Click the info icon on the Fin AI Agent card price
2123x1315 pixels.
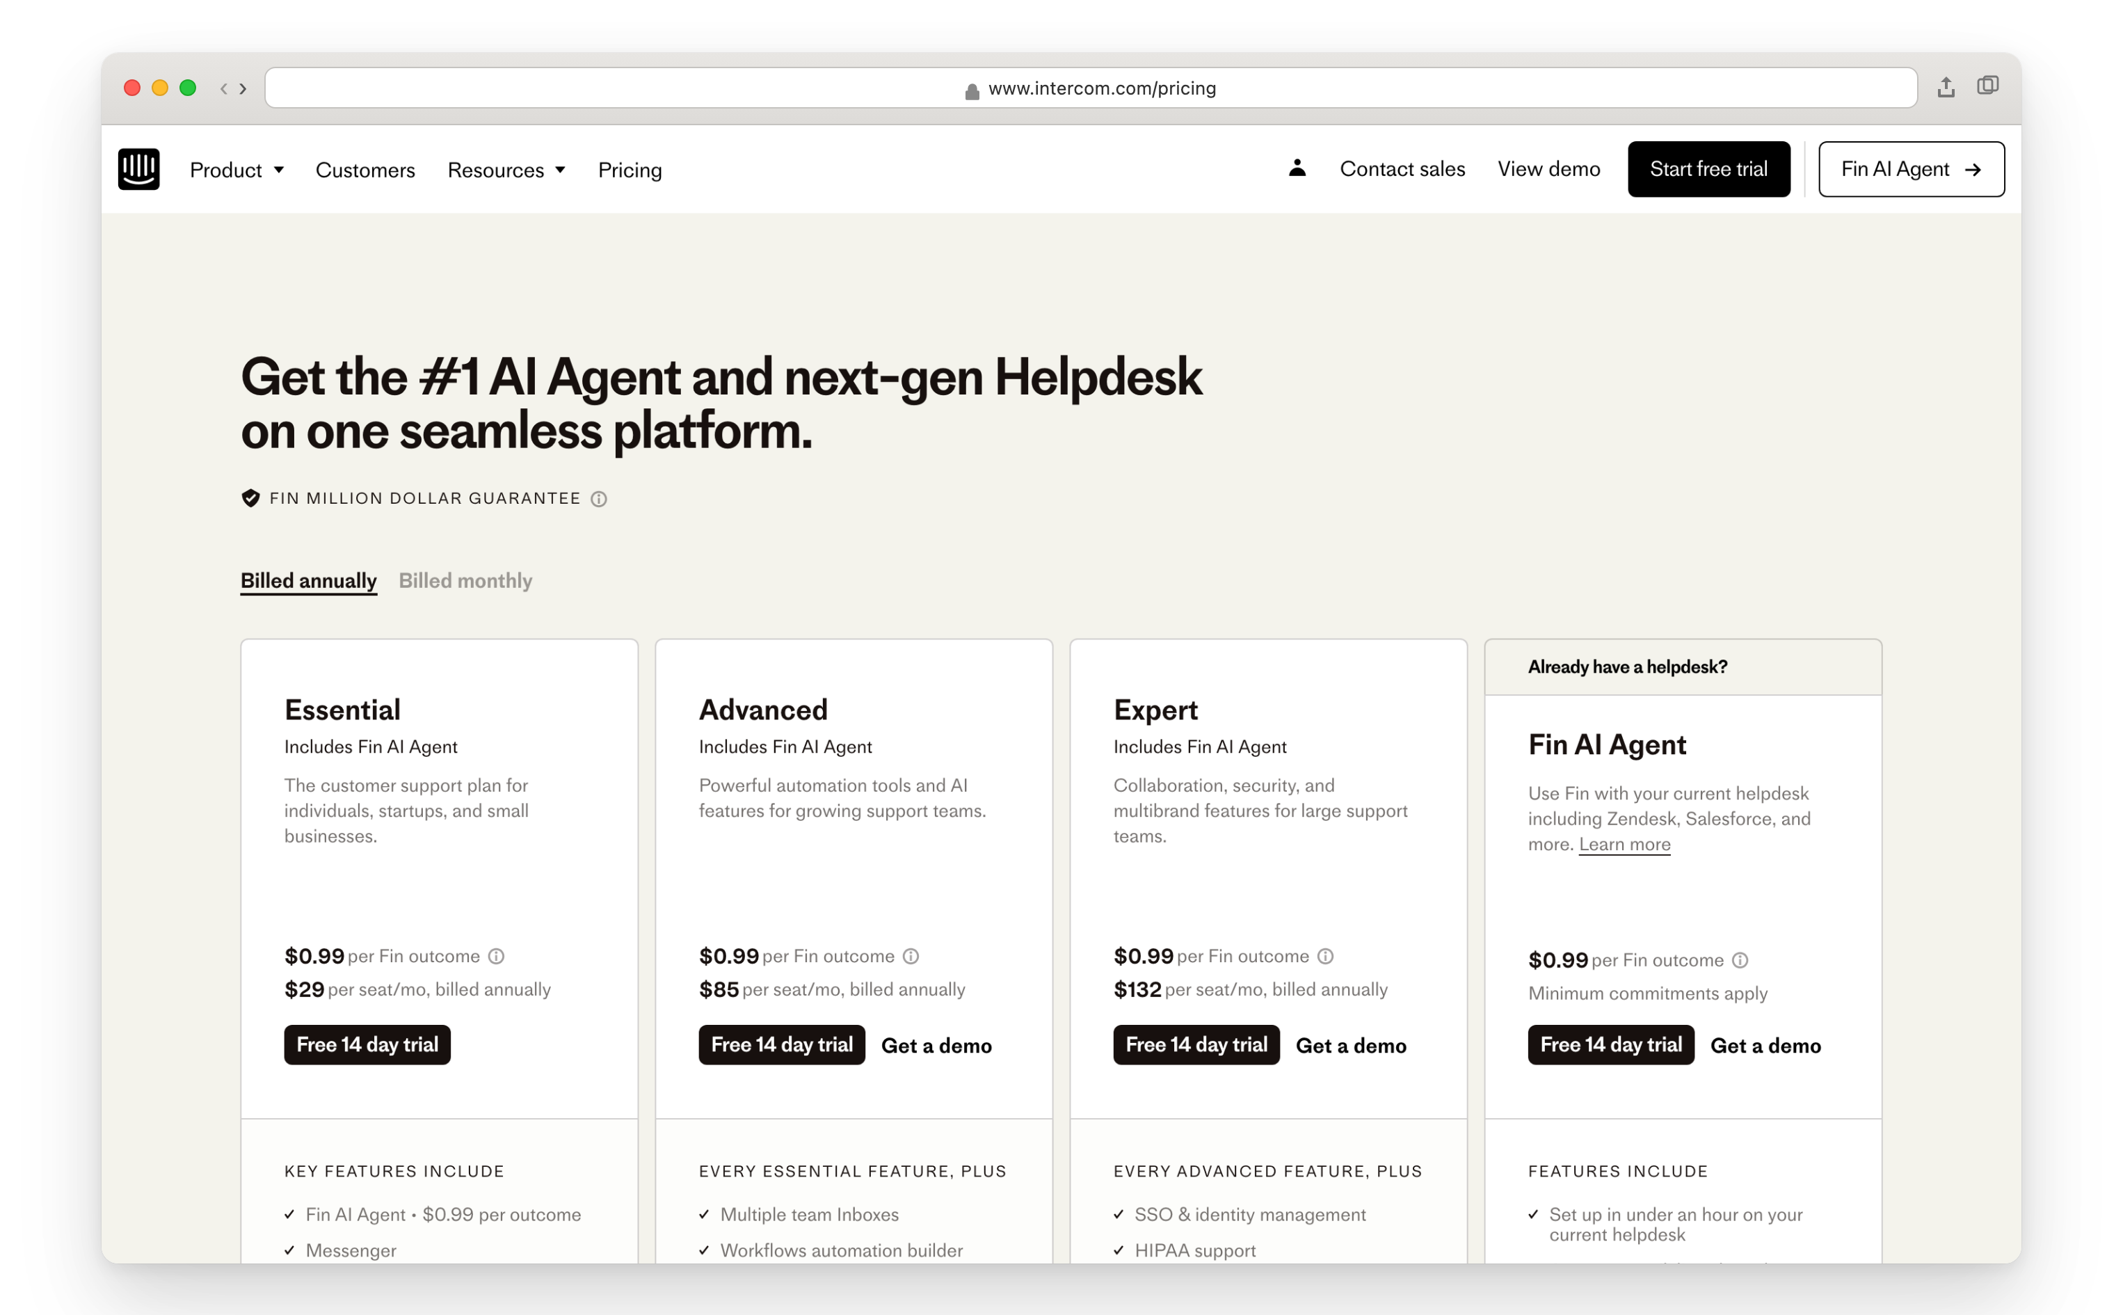[x=1740, y=960]
